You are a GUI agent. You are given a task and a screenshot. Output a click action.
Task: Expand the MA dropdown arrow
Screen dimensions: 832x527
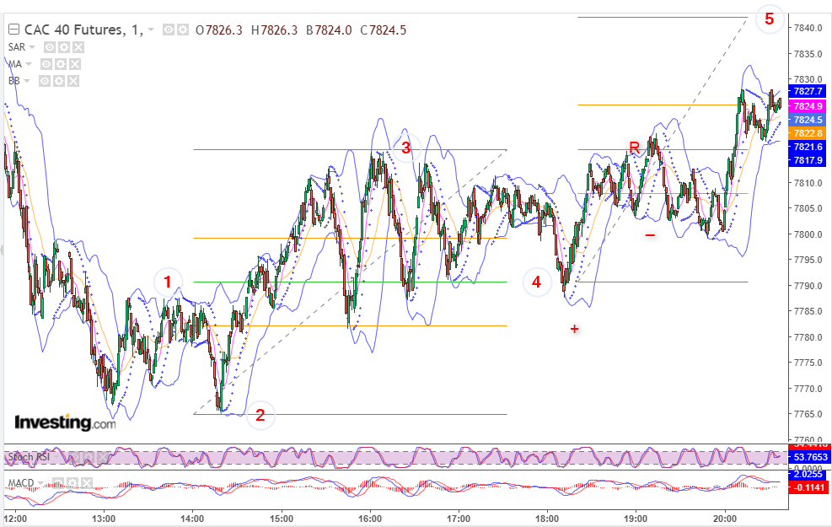pyautogui.click(x=29, y=64)
